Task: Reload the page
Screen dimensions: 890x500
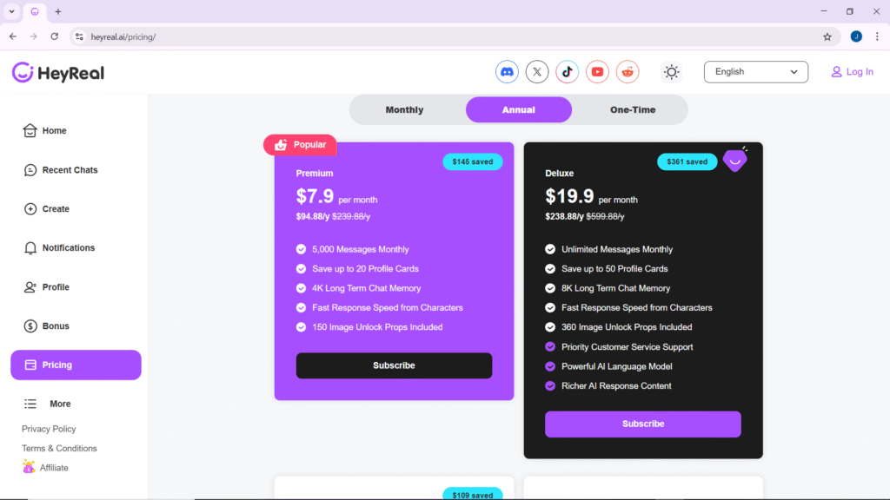Action: (x=55, y=36)
